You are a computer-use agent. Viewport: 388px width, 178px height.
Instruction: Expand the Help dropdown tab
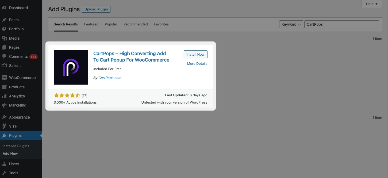pyautogui.click(x=372, y=4)
